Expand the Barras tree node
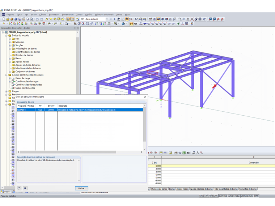275x206 pixels. (x=10, y=59)
